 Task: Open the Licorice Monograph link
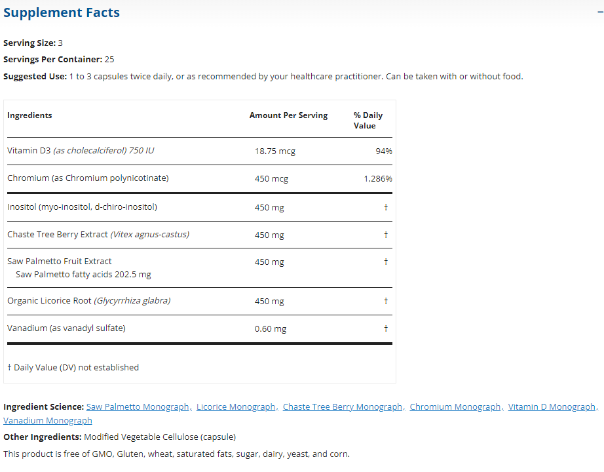click(x=236, y=407)
